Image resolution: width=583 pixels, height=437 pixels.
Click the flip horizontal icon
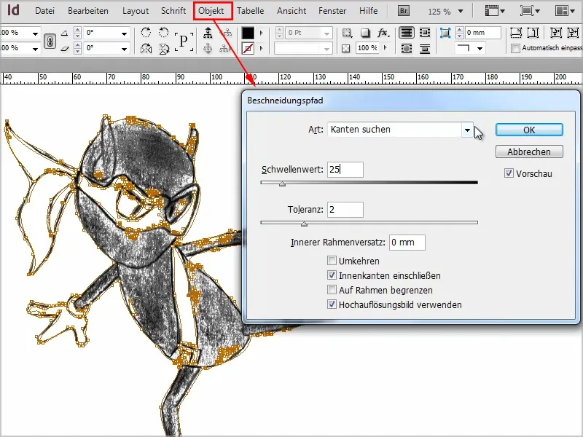point(146,50)
